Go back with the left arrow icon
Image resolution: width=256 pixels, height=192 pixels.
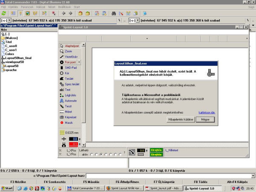[64, 13]
